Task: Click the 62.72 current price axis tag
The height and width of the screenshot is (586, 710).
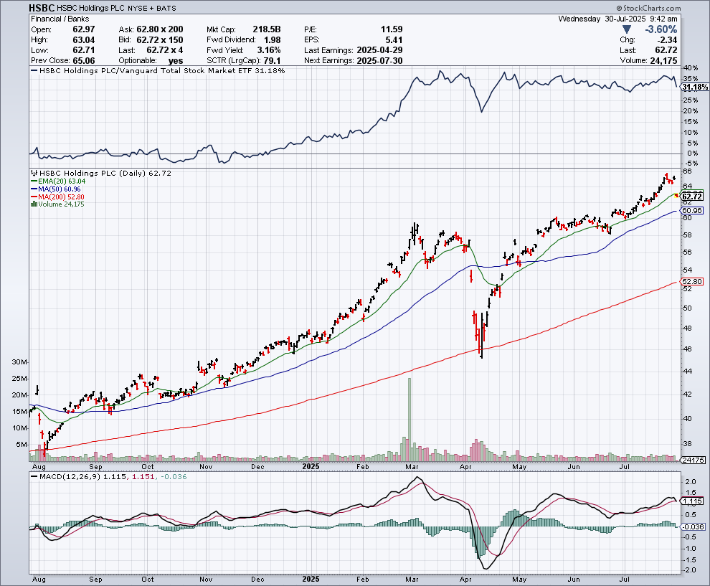Action: pos(692,197)
